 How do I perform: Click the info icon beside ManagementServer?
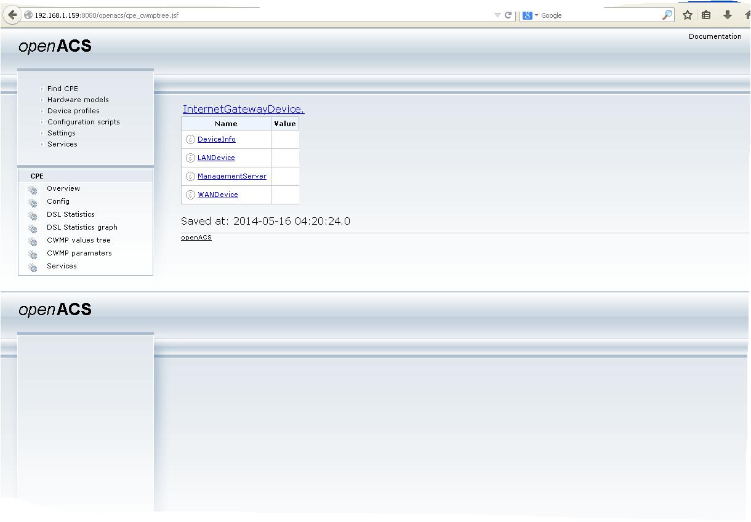190,177
